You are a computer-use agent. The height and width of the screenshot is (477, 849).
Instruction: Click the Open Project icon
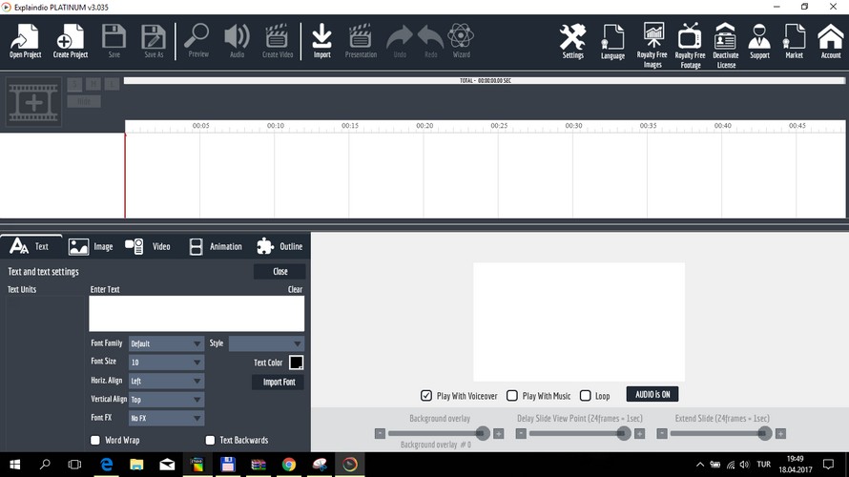pos(25,41)
